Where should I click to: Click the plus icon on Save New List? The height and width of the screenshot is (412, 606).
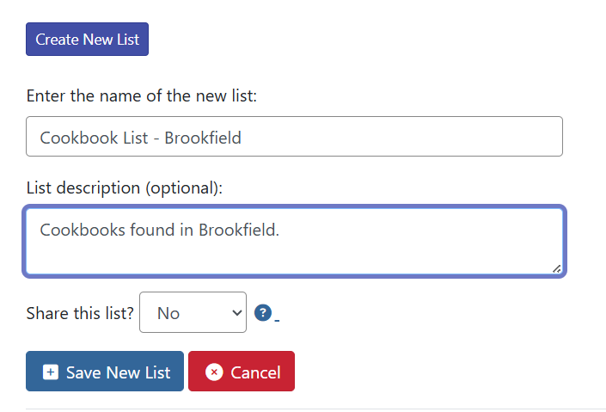coord(51,372)
